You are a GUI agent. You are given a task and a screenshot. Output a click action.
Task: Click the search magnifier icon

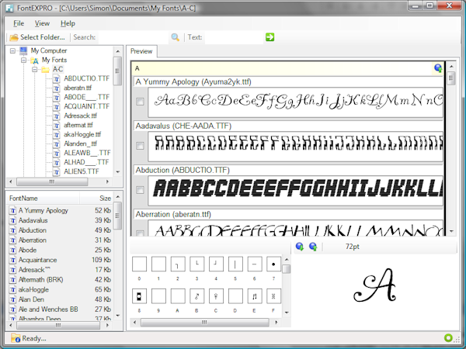[x=176, y=37]
